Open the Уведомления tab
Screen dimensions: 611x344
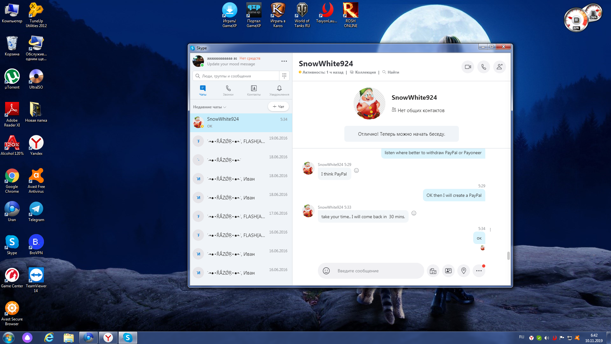279,90
